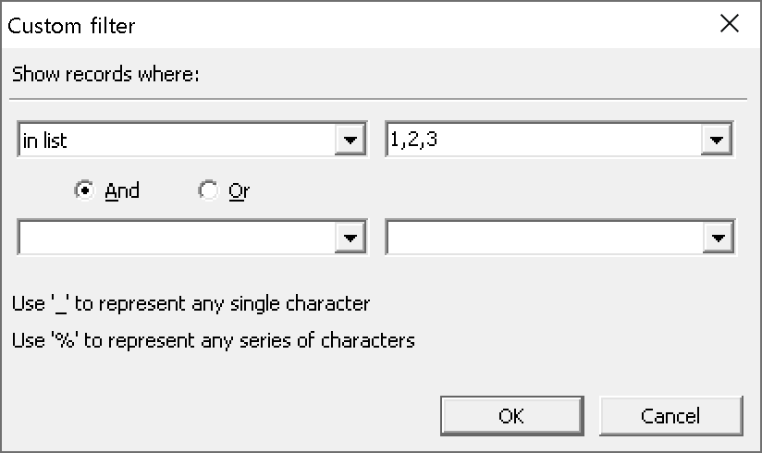
Task: Focus the empty second operator field
Action: coord(176,238)
